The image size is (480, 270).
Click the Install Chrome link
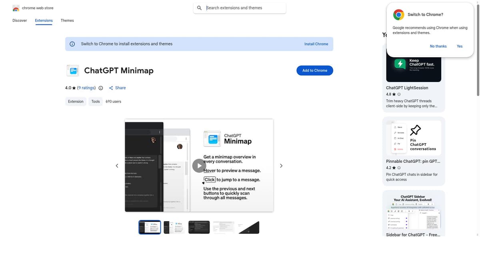coord(316,44)
